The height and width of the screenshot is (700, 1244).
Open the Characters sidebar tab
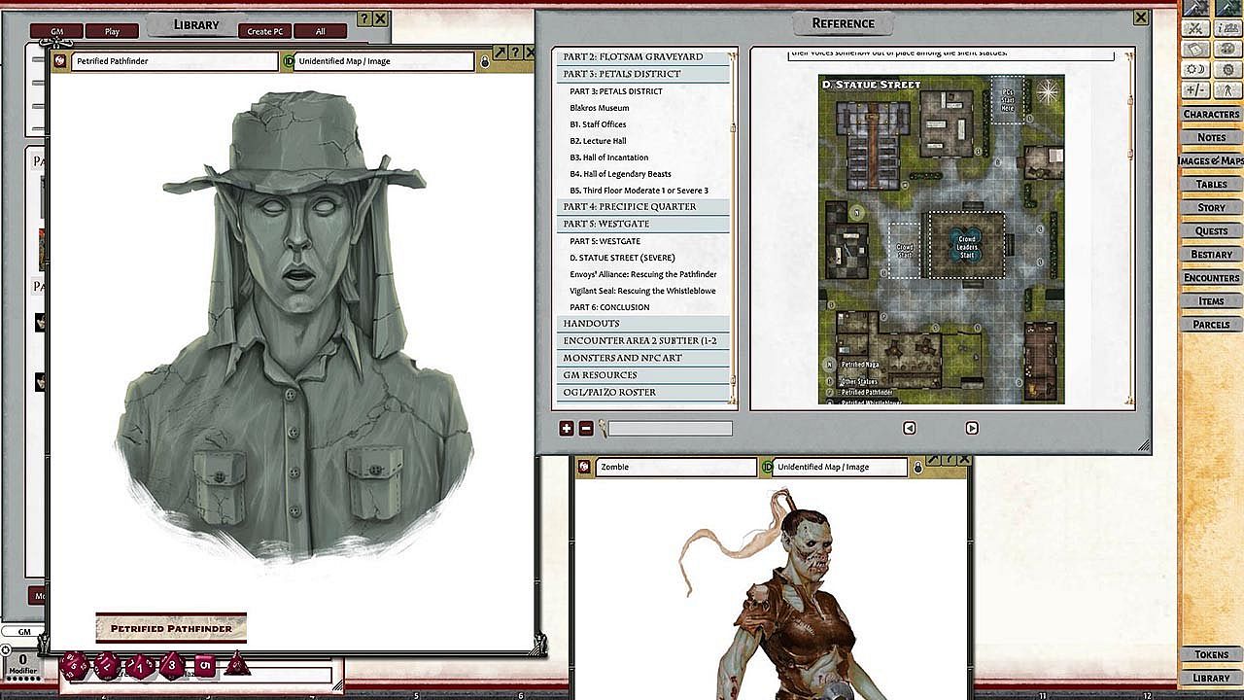1211,114
